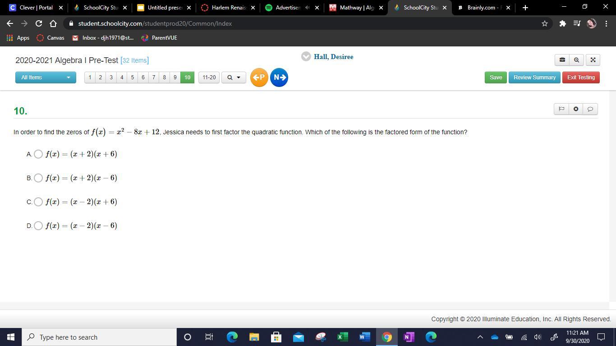
Task: Open the search magnifier dropdown in item bar
Action: coord(234,77)
